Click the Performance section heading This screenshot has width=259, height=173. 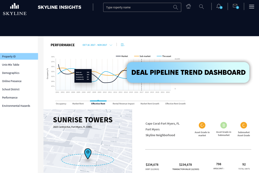63,45
